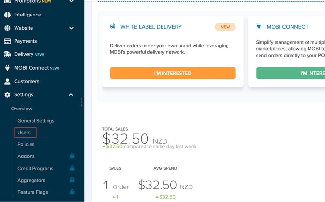Click the MOBI Connect plug icon
Viewport: 325px width, 202px height.
tap(7, 68)
